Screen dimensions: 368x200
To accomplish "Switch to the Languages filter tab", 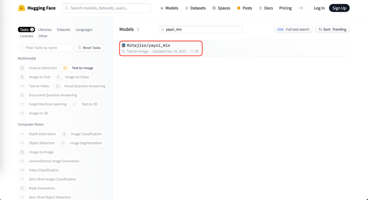I will [84, 29].
